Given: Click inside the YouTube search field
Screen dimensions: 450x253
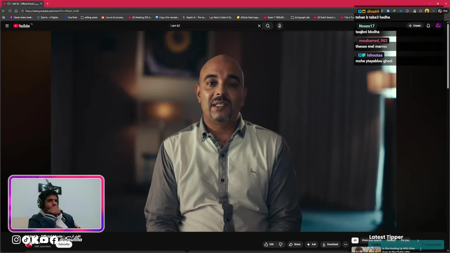Looking at the screenshot, I should coord(213,26).
